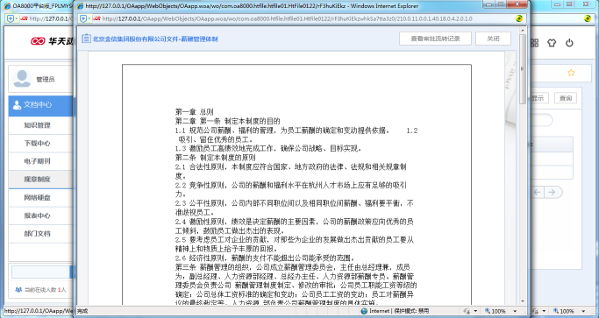599x318 pixels.
Task: Click the '2.2 竞争性原则' paragraph line
Action: pyautogui.click(x=291, y=186)
